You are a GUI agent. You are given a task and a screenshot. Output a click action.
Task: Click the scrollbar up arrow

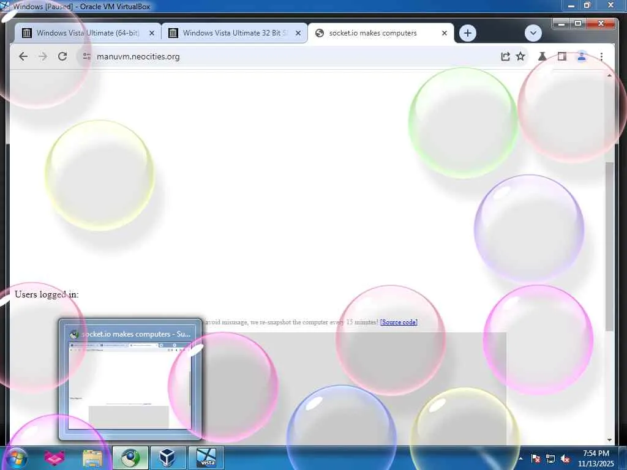(x=609, y=75)
